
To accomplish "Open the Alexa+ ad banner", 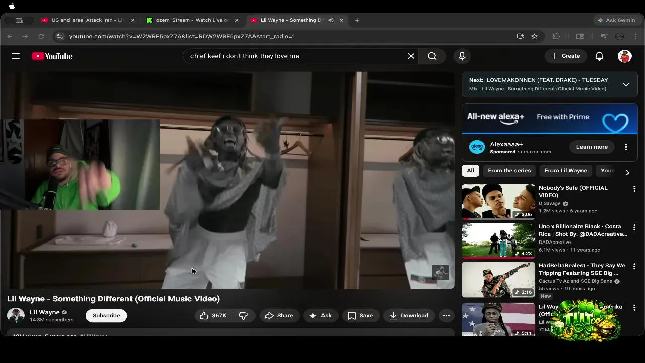I will [550, 118].
